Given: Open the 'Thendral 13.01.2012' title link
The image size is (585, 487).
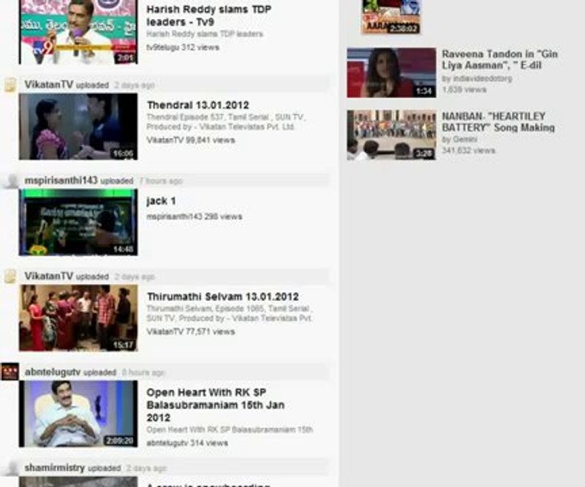Looking at the screenshot, I should click(198, 105).
